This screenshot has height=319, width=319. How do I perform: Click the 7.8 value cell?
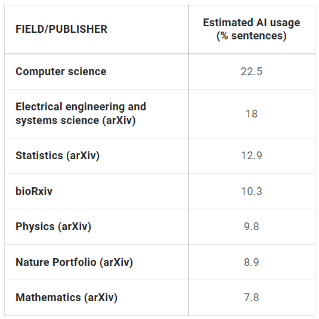click(x=252, y=298)
